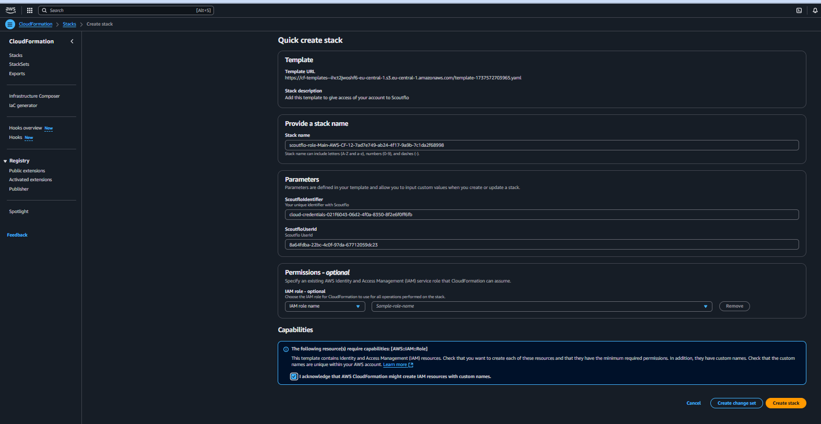Open CloudShell from the top bar
This screenshot has height=424, width=821.
(799, 10)
